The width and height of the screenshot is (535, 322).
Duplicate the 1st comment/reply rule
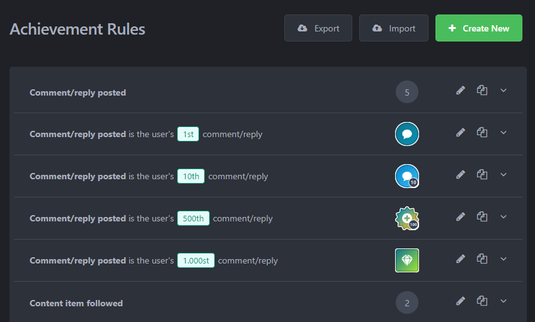pos(482,133)
